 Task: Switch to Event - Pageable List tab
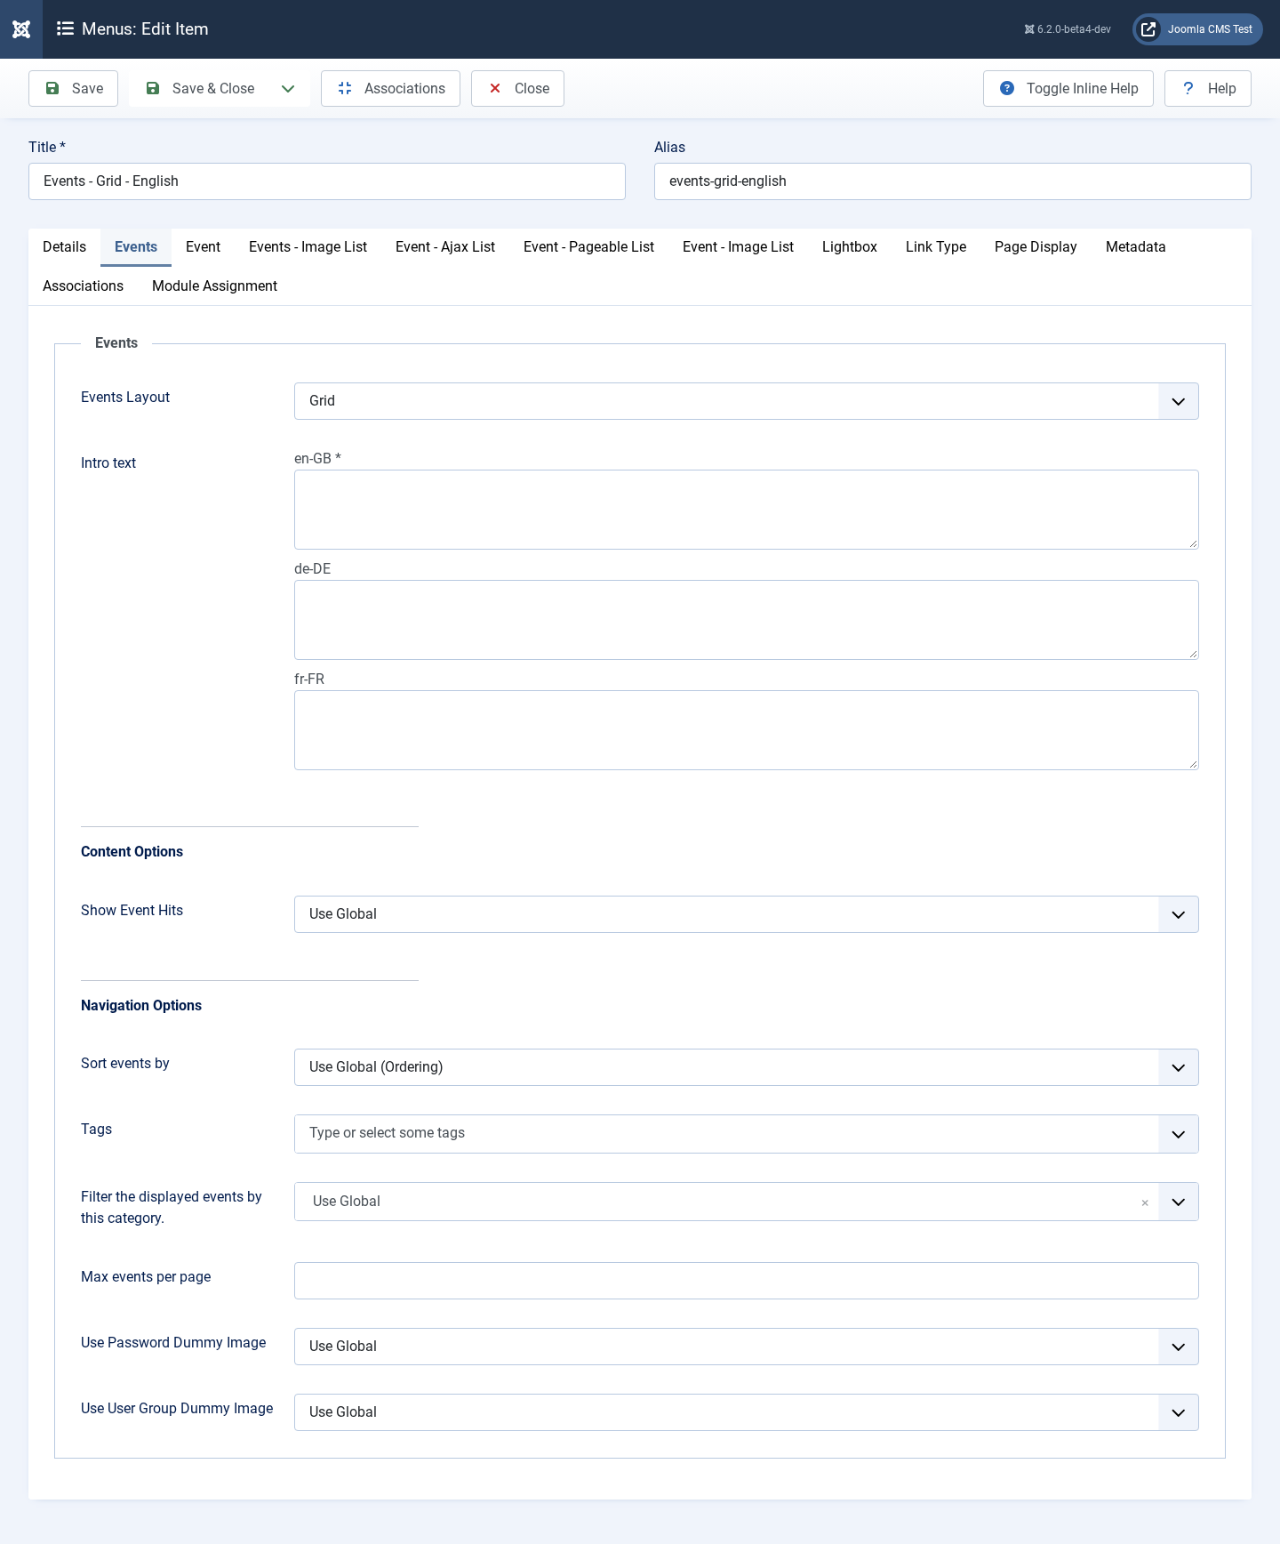[588, 247]
